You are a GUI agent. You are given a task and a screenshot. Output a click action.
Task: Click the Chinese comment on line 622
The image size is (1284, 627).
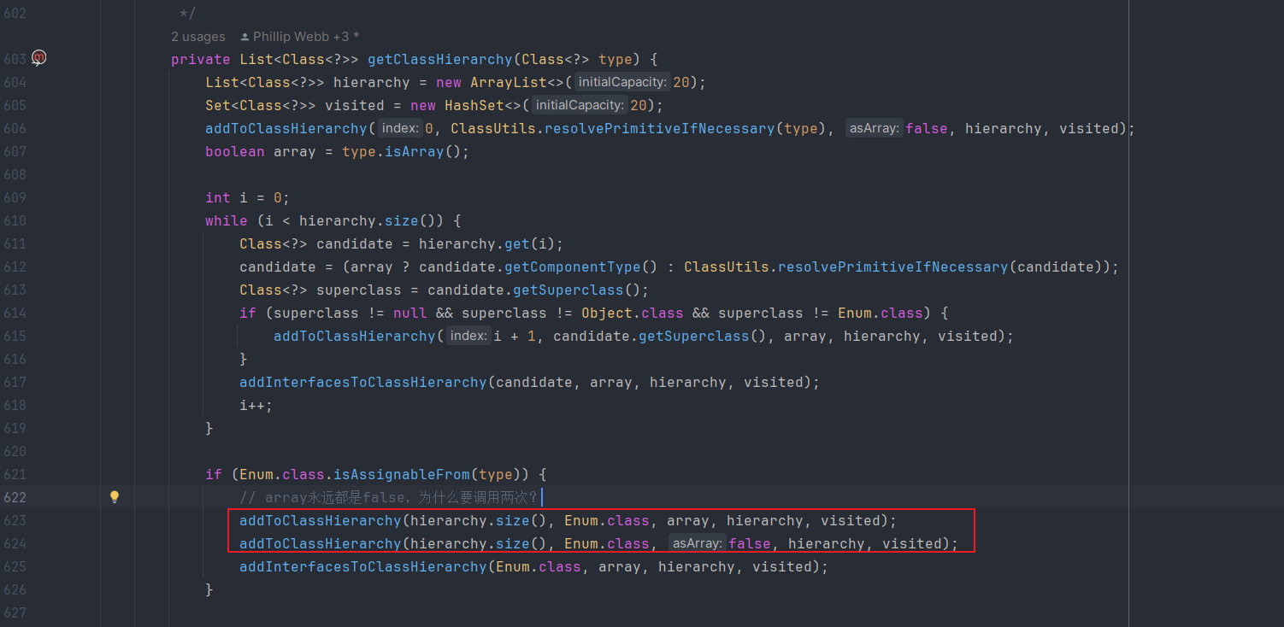tap(389, 497)
